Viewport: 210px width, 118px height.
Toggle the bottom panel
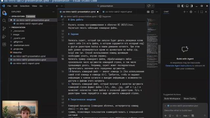(187, 6)
